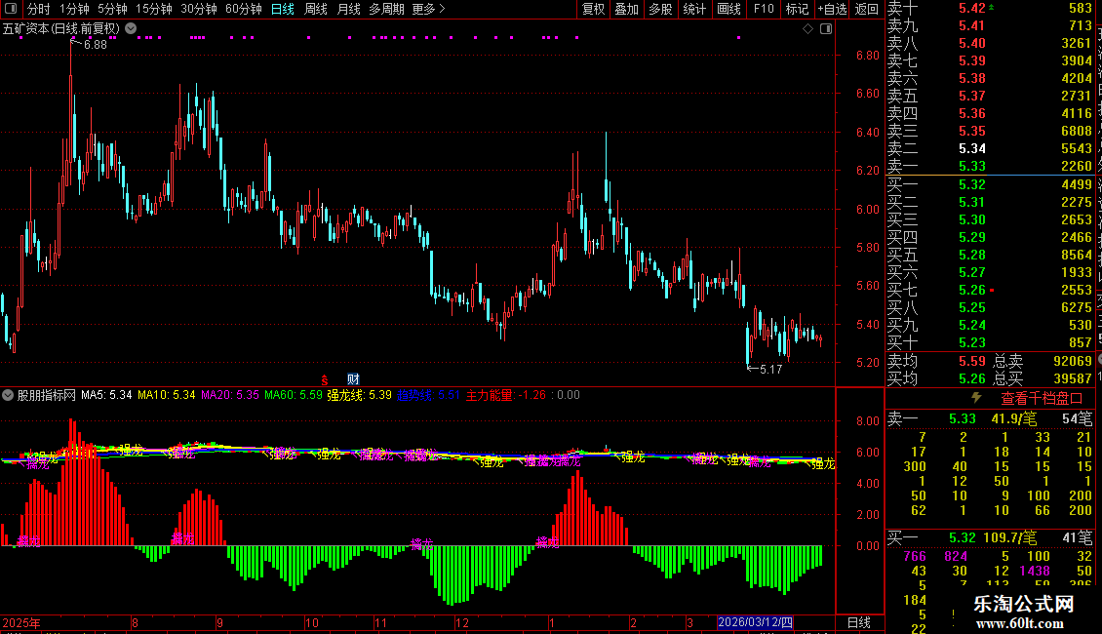Click the 统计 statistics button
The image size is (1102, 634).
694,9
